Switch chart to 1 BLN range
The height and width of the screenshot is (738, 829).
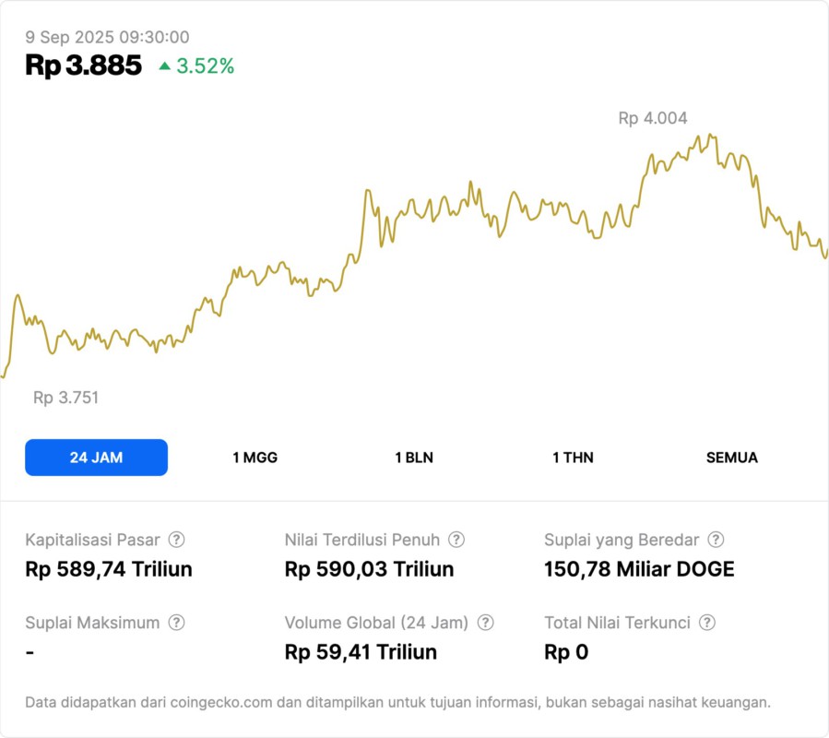click(x=414, y=458)
